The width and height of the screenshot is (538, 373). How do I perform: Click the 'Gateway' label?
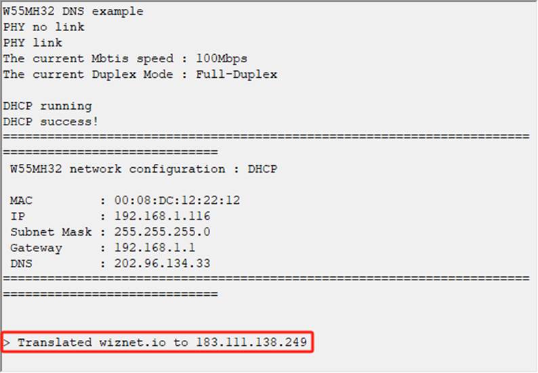tap(36, 248)
